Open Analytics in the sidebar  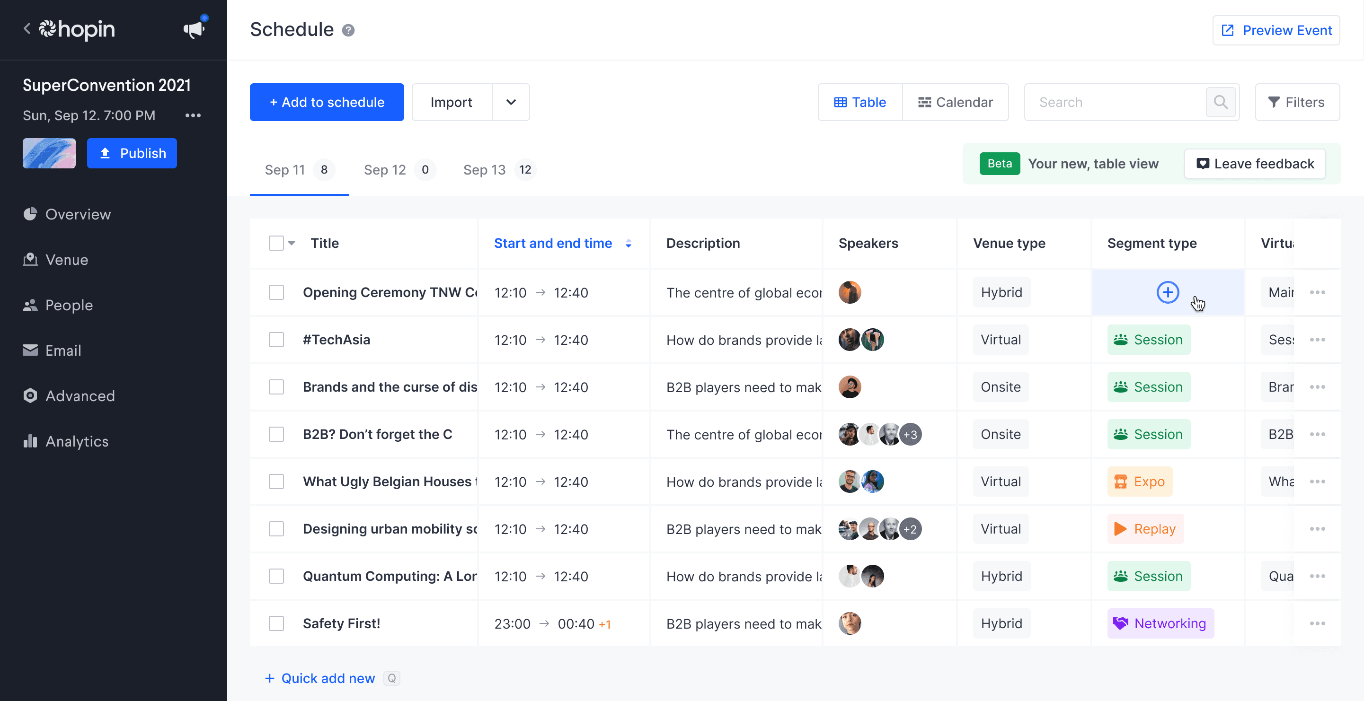coord(76,441)
